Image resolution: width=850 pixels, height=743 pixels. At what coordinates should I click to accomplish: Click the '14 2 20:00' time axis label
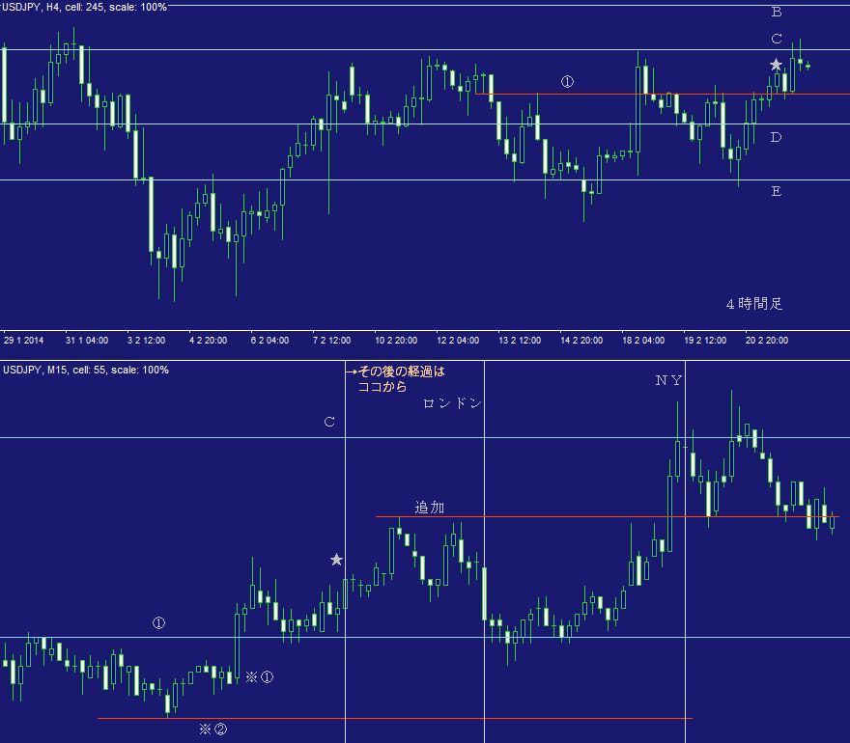[581, 340]
